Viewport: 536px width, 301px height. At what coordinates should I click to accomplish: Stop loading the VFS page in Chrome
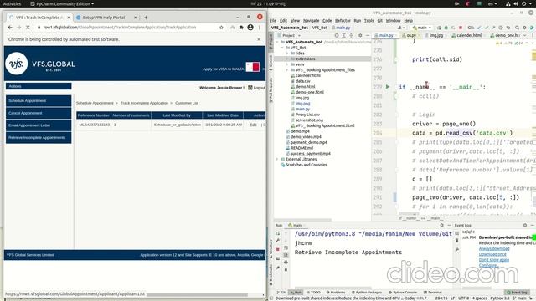coord(28,28)
